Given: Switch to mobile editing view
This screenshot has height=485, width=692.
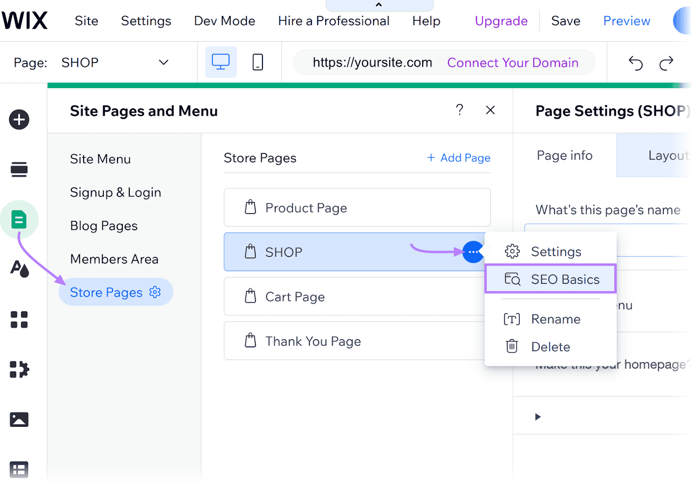Looking at the screenshot, I should point(257,62).
